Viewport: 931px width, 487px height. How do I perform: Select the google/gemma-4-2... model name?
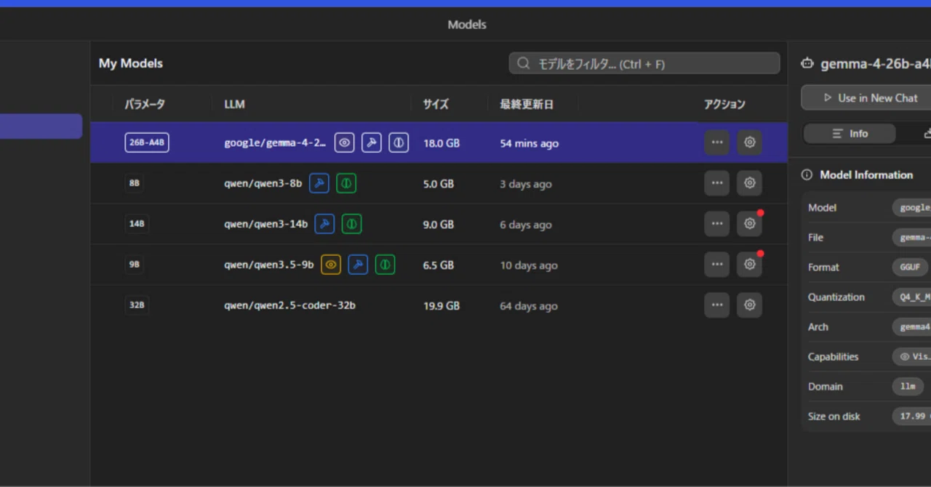tap(275, 142)
